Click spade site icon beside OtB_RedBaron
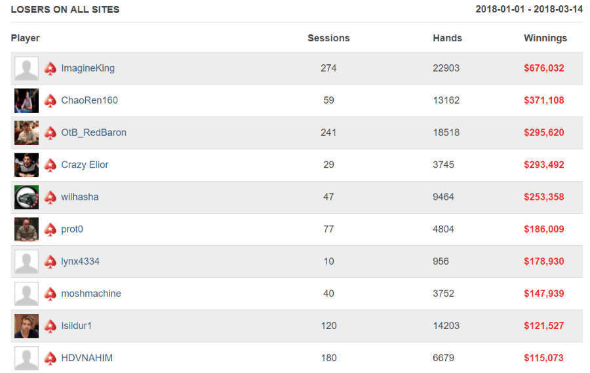Viewport: 590px width, 373px height. (x=50, y=132)
